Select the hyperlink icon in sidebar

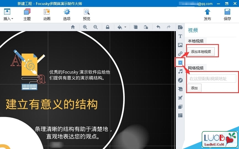(180, 54)
